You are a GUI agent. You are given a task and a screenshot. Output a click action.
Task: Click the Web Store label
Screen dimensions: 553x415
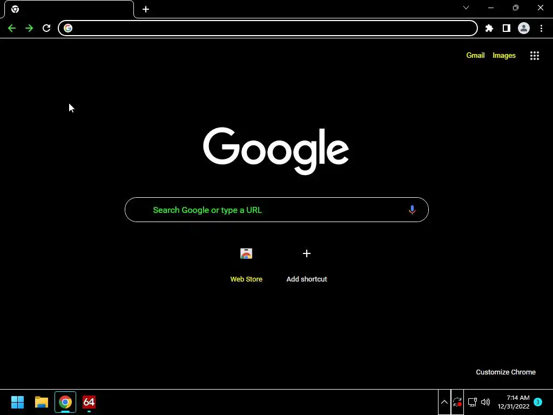[x=246, y=279]
